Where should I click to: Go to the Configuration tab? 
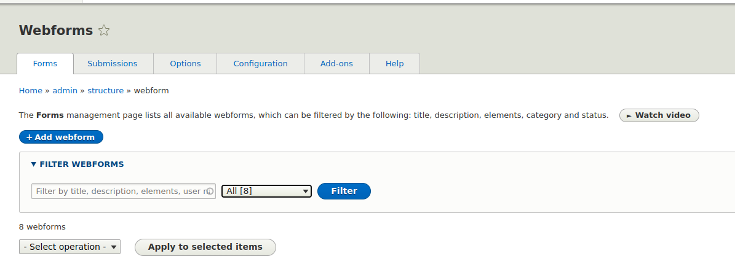(x=260, y=64)
